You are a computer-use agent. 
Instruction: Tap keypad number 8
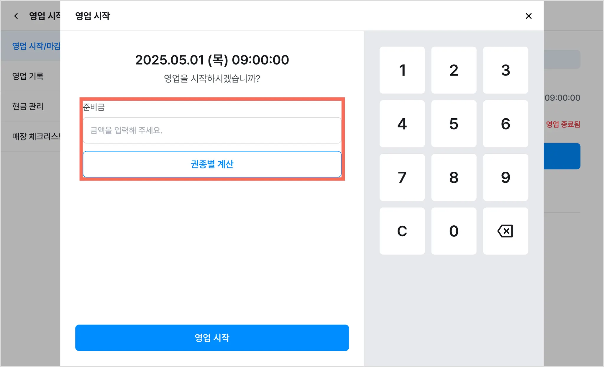click(x=454, y=177)
